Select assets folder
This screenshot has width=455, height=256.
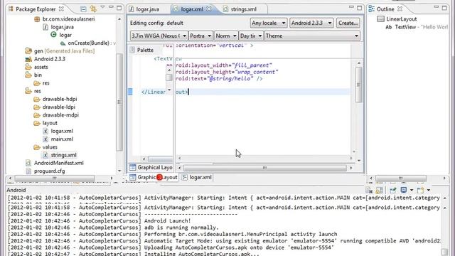(x=41, y=67)
